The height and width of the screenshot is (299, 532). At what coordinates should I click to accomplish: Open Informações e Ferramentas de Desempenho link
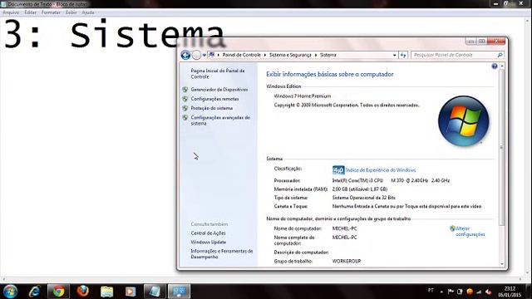222,254
